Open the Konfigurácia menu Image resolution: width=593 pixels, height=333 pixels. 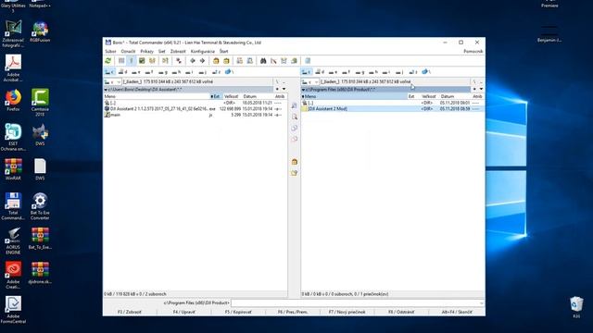pyautogui.click(x=203, y=52)
